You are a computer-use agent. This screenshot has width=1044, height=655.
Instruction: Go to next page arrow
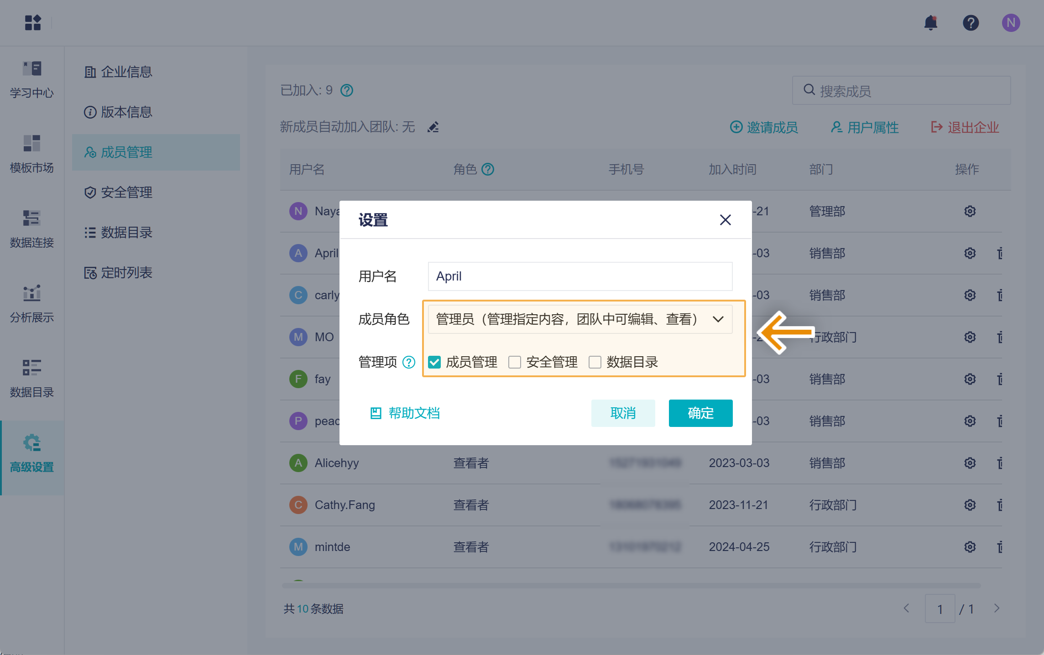997,608
